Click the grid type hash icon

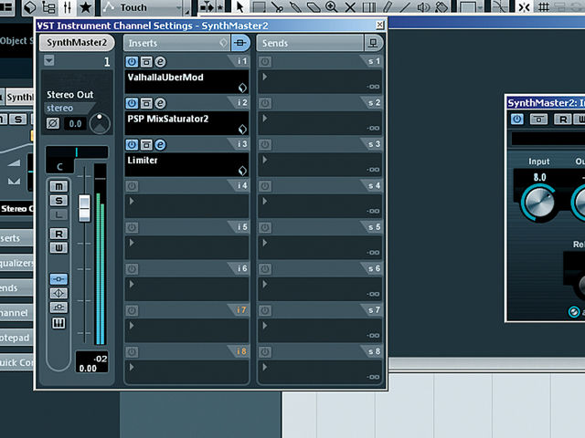(544, 6)
